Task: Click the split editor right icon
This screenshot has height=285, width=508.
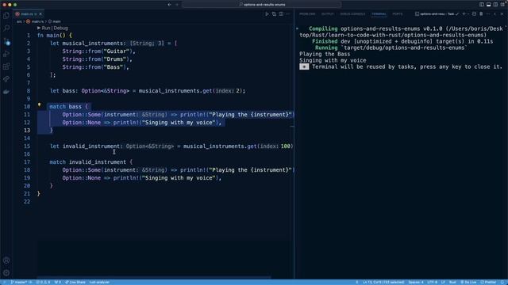Action: pos(281,14)
